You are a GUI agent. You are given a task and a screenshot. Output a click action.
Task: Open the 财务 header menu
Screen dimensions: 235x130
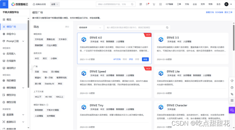tap(211, 4)
